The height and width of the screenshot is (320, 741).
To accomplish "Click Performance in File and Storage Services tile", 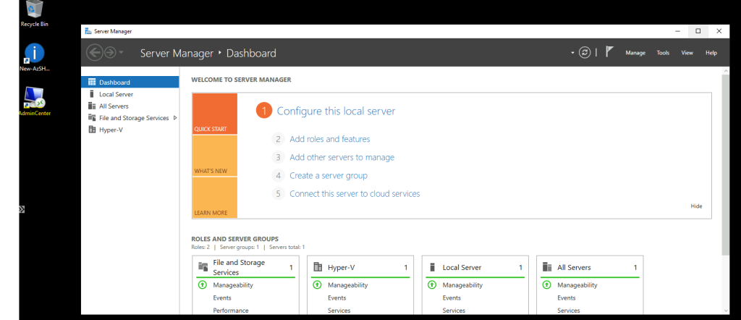I will coord(231,311).
